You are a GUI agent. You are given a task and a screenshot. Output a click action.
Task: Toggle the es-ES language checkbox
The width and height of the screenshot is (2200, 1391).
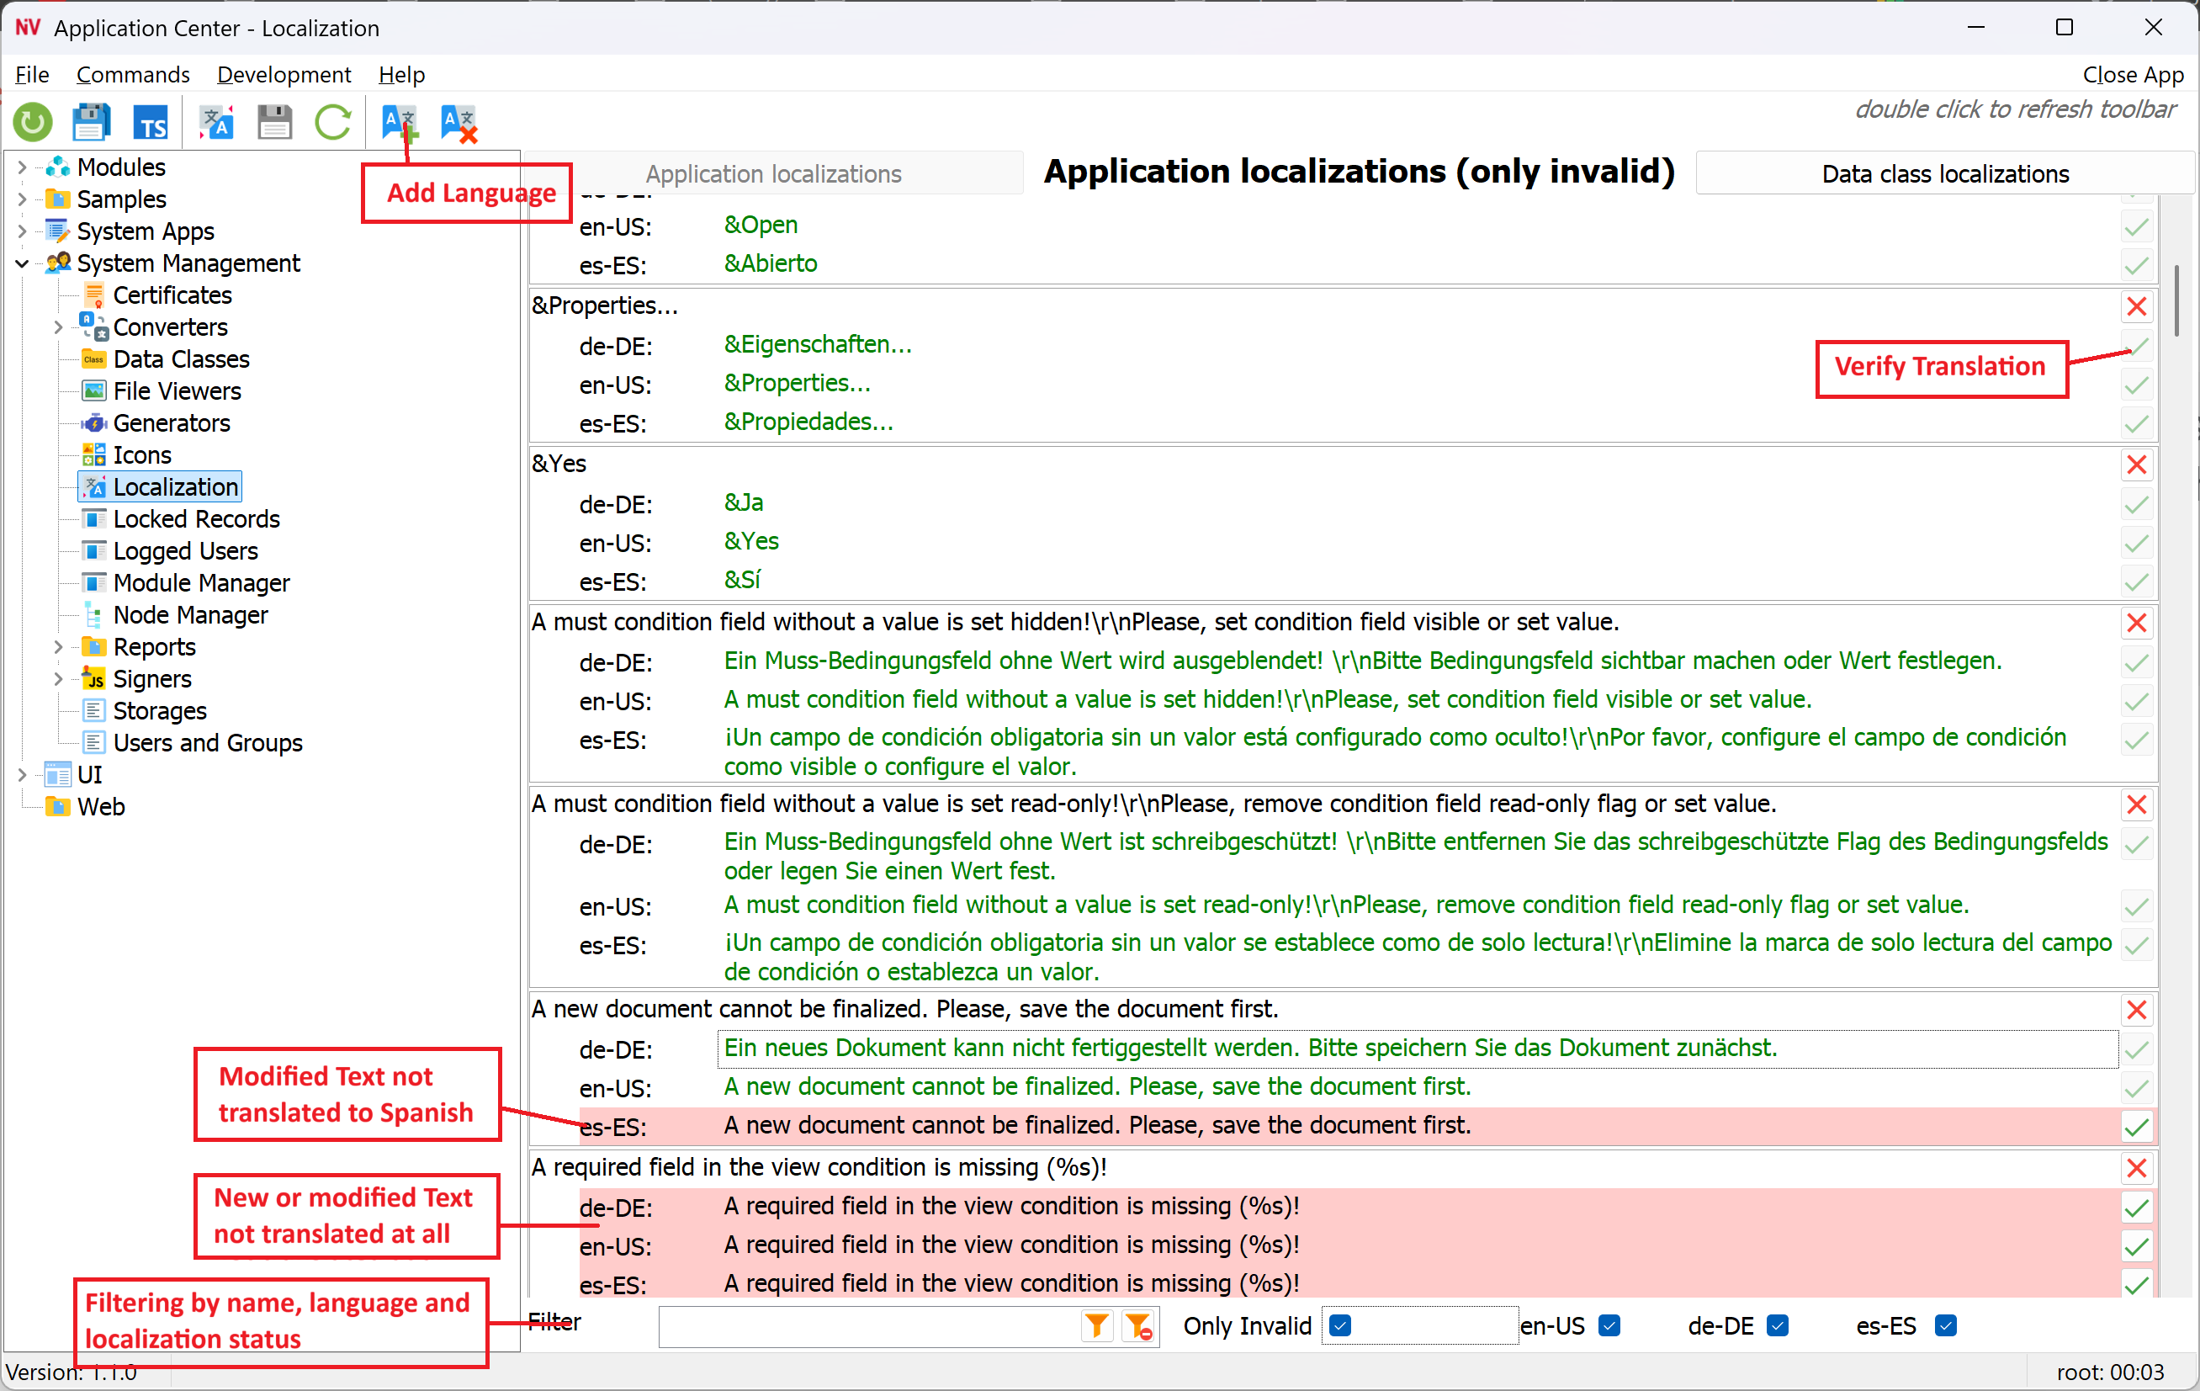pos(1946,1325)
